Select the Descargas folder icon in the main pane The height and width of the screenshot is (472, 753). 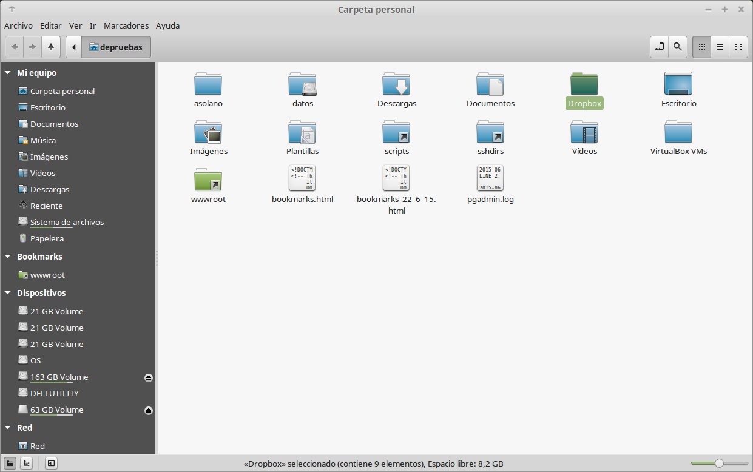(x=396, y=84)
